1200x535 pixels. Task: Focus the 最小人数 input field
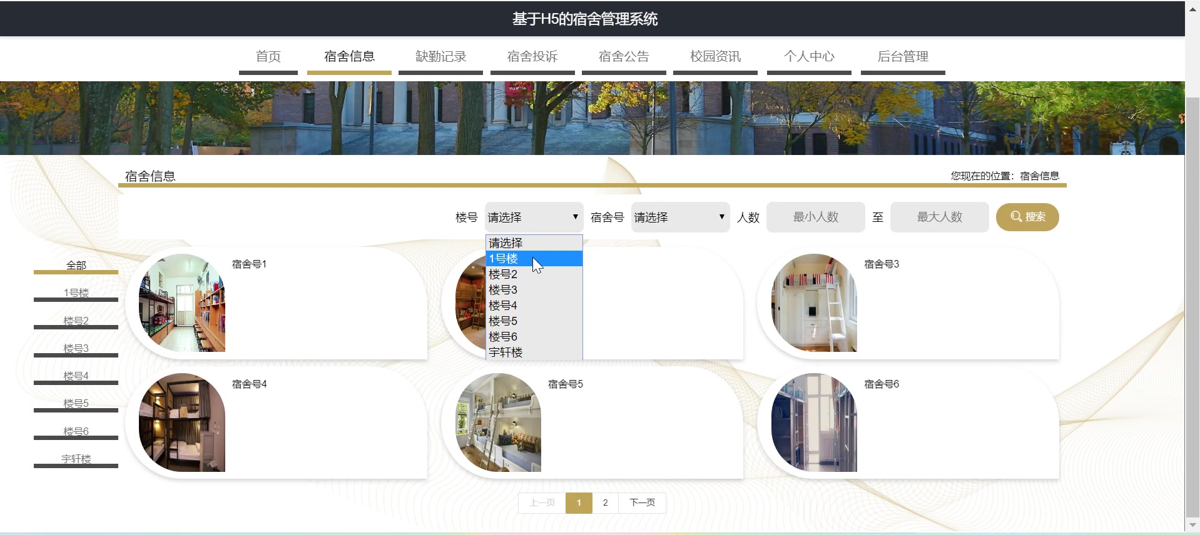tap(815, 217)
